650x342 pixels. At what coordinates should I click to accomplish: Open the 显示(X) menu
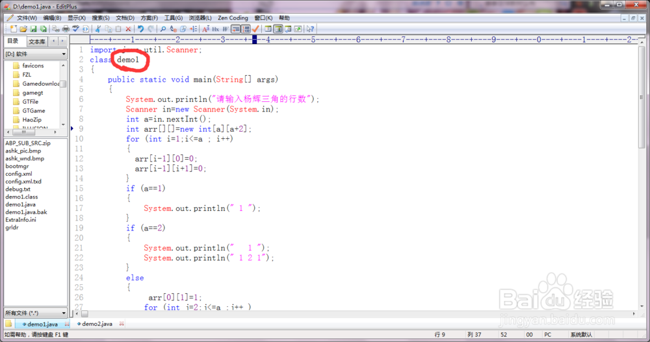click(76, 18)
